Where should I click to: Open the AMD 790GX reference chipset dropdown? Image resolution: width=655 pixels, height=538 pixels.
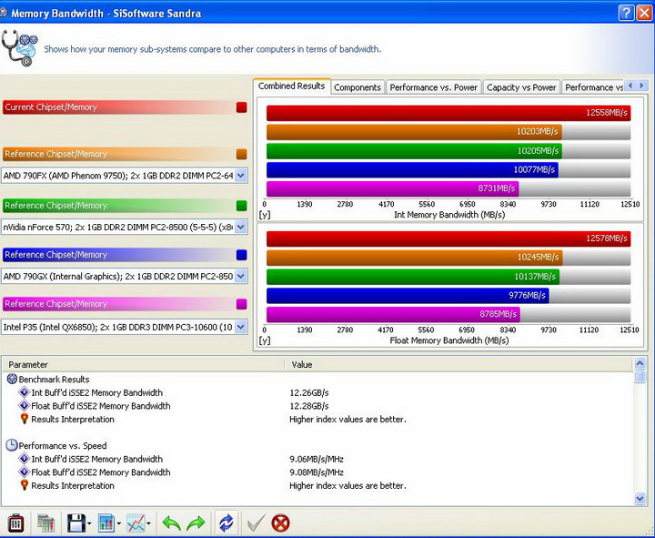pos(240,277)
